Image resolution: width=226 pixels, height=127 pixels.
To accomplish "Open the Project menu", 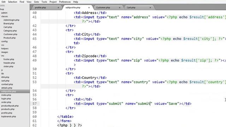I will point(53,2).
